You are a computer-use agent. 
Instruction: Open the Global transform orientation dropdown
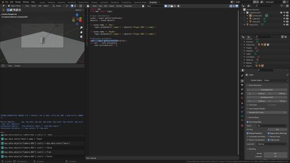pyautogui.click(x=58, y=6)
